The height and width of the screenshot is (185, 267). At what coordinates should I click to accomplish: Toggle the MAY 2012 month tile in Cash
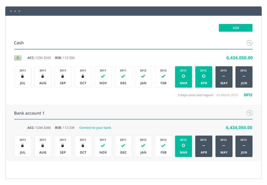tap(224, 77)
